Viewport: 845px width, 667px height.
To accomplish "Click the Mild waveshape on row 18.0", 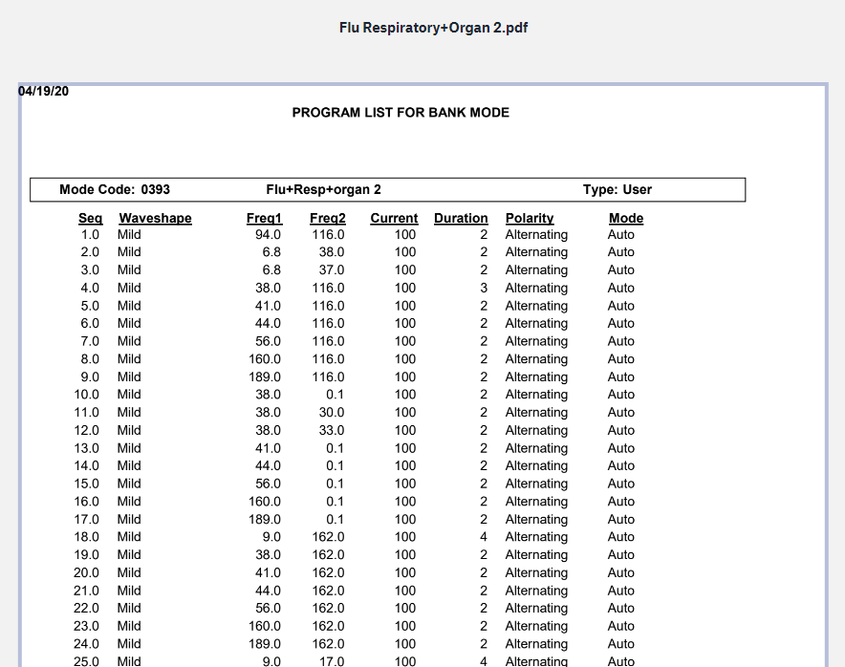I will tap(128, 537).
